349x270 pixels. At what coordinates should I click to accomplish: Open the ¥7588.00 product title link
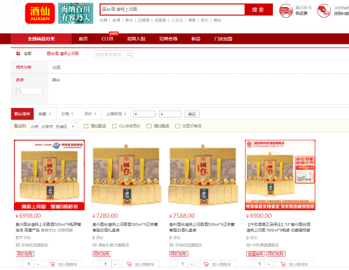(202, 227)
